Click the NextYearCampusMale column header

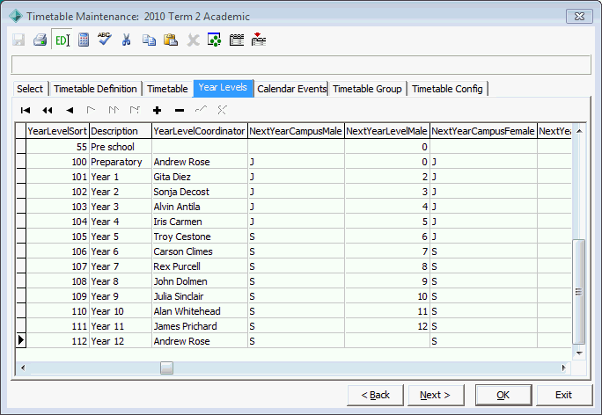(x=296, y=131)
